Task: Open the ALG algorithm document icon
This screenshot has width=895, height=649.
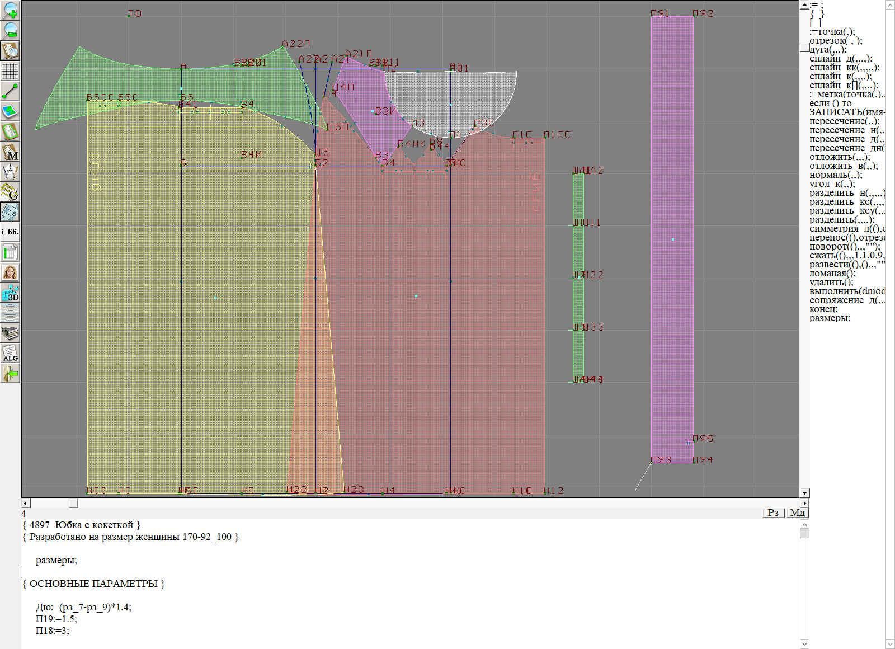Action: (10, 353)
